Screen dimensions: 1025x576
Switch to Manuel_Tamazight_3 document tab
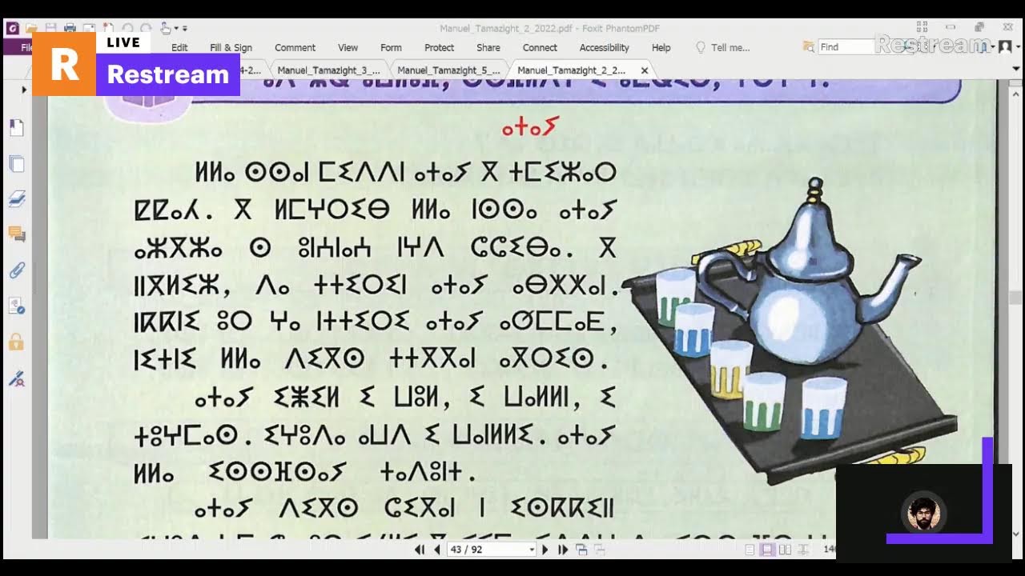328,70
